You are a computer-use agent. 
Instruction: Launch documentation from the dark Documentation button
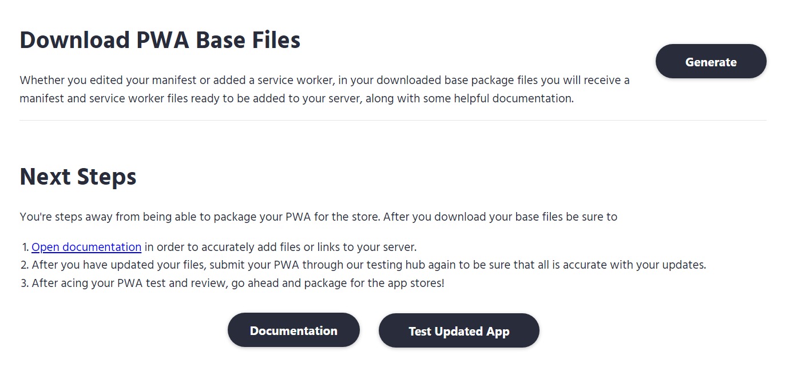coord(294,330)
